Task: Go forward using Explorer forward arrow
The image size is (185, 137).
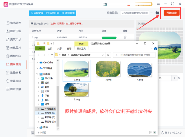Action: [x=44, y=55]
